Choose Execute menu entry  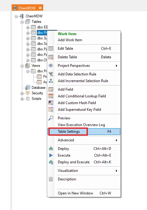[84, 155]
